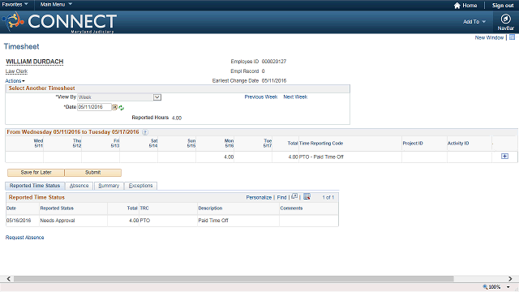
Task: Switch to the Reported Time Status tab
Action: [35, 186]
